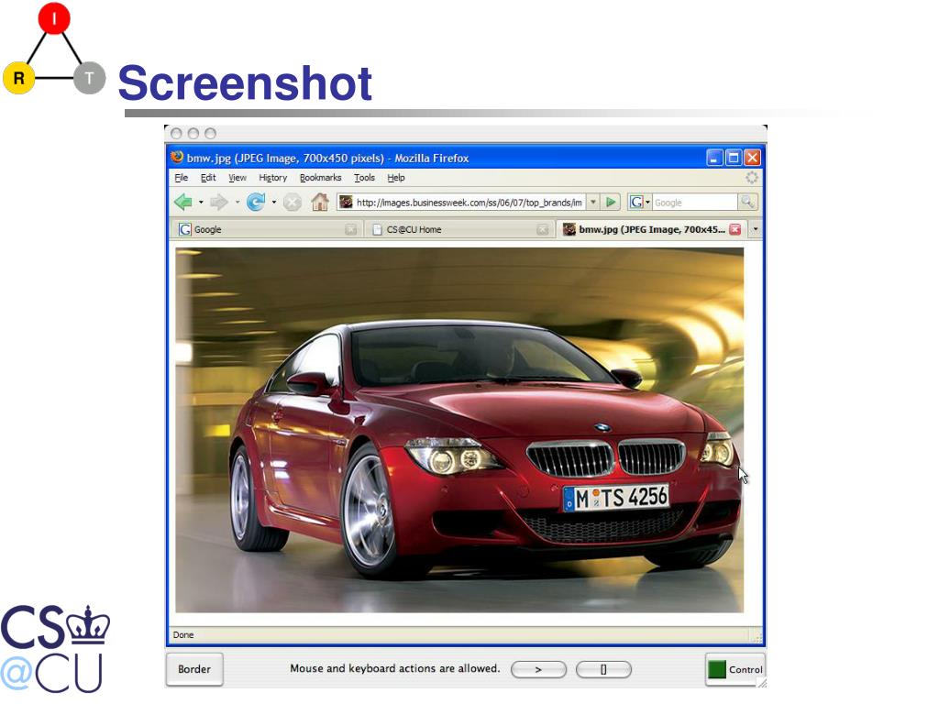Go to the Home page icon
The image size is (939, 704).
[320, 203]
